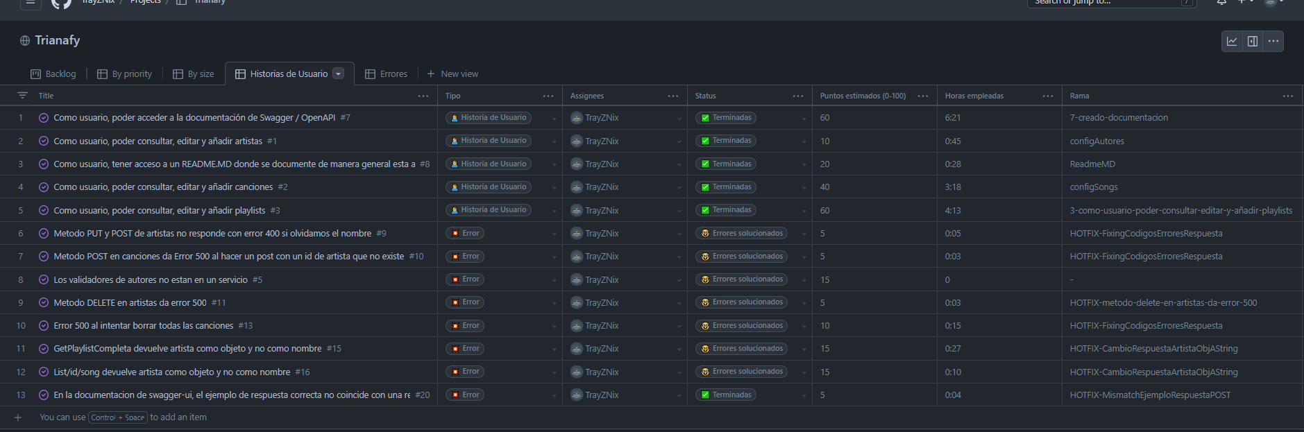Open issue Error 500 al intentar borrar canciones
This screenshot has width=1304, height=432.
pos(144,326)
